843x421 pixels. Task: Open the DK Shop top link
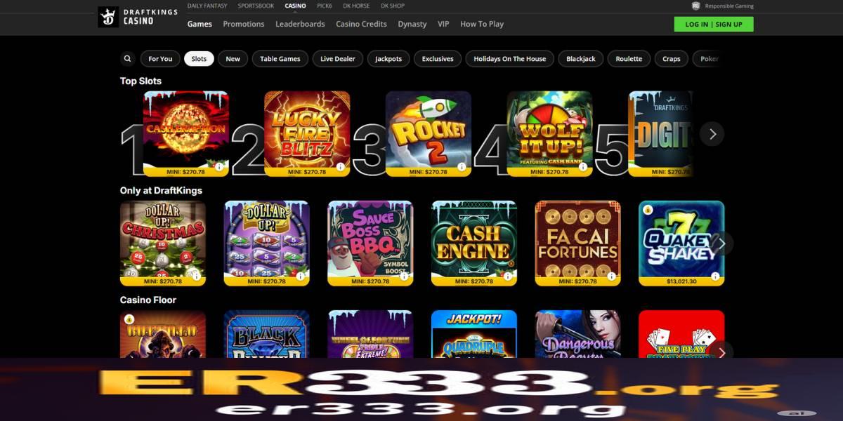click(x=393, y=6)
